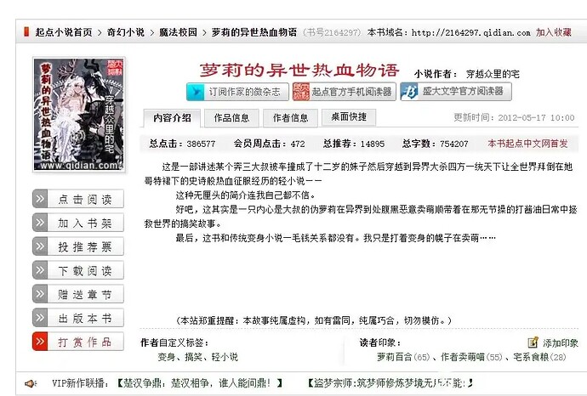Viewport: 587px width, 396px height.
Task: Click the 起点官方手机阅读器 icon
Action: tap(300, 91)
